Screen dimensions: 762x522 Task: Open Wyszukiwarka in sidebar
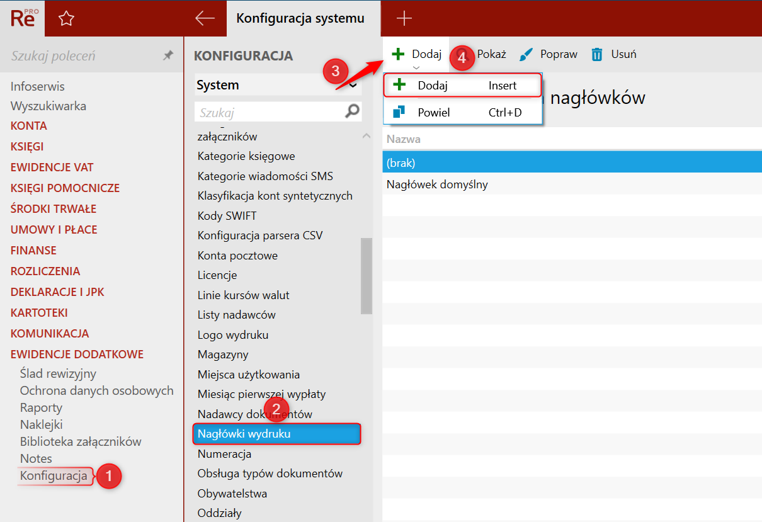point(48,106)
